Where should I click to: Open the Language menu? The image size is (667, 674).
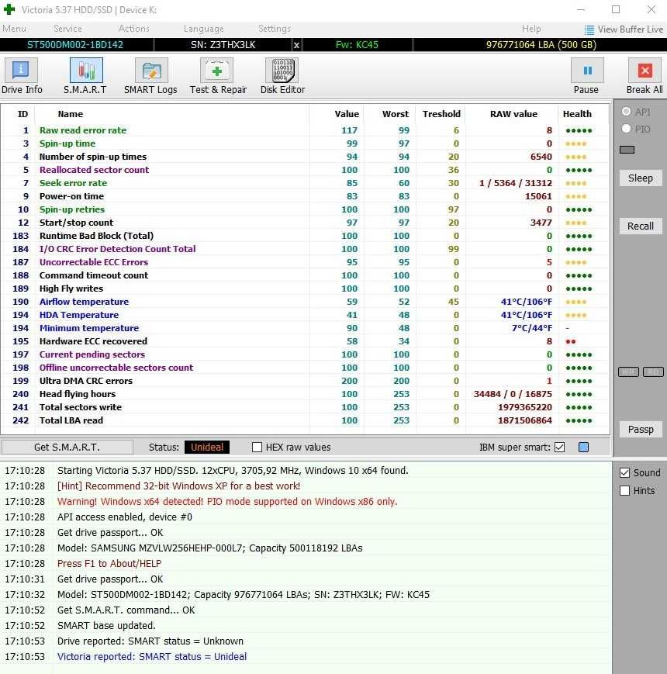click(x=204, y=29)
